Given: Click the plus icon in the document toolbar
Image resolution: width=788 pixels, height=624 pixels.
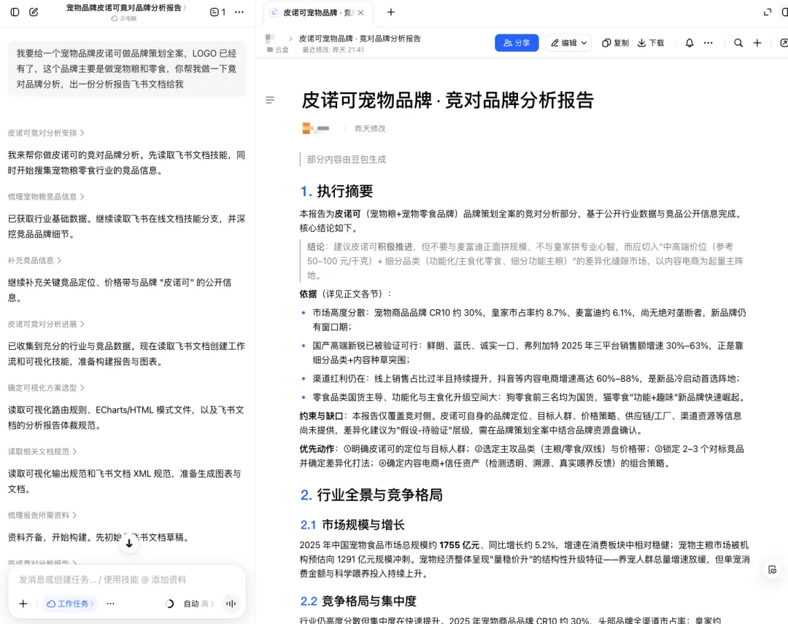Looking at the screenshot, I should coord(757,43).
